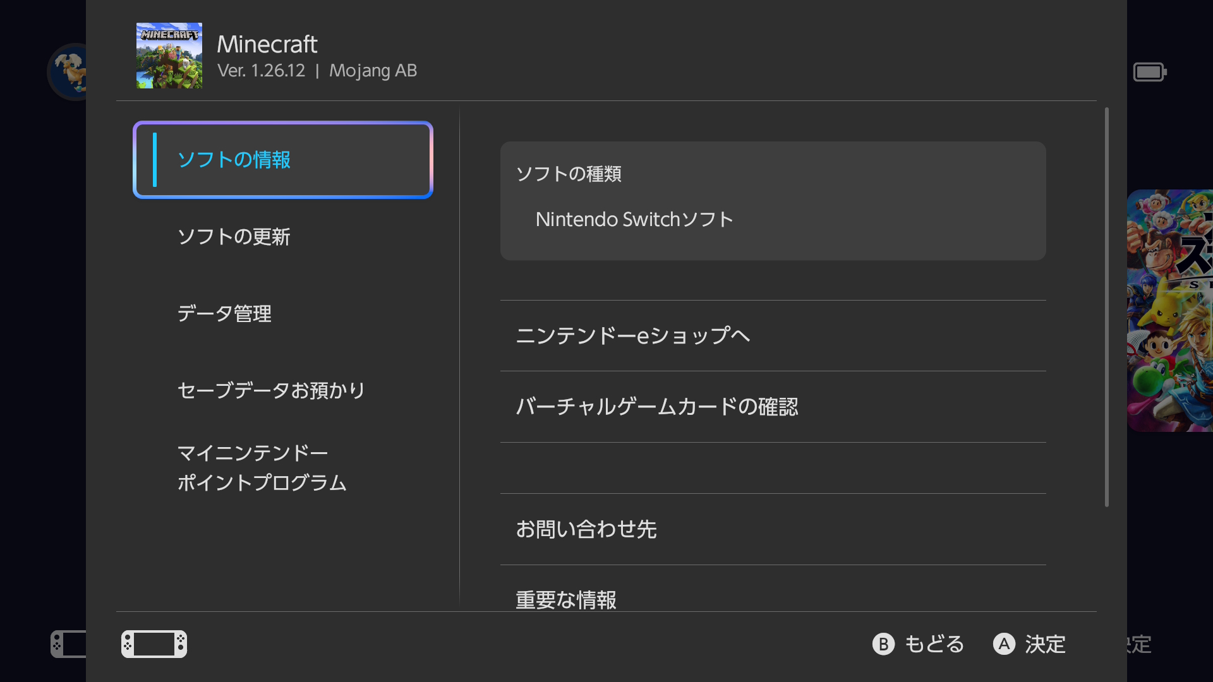1213x682 pixels.
Task: Click the Minecraft game icon thumbnail
Action: click(169, 56)
